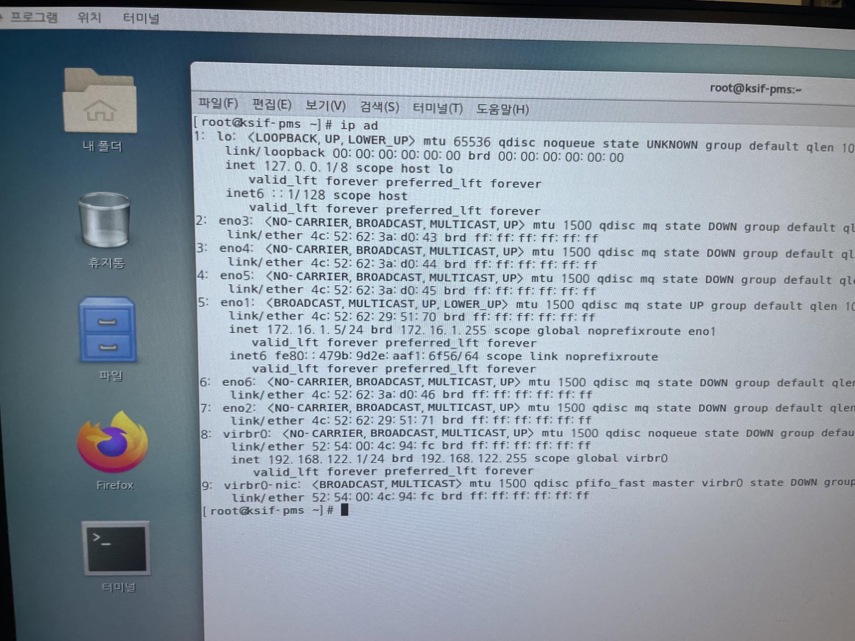The width and height of the screenshot is (855, 641).
Task: Launch Firefox from the desktop
Action: point(112,443)
